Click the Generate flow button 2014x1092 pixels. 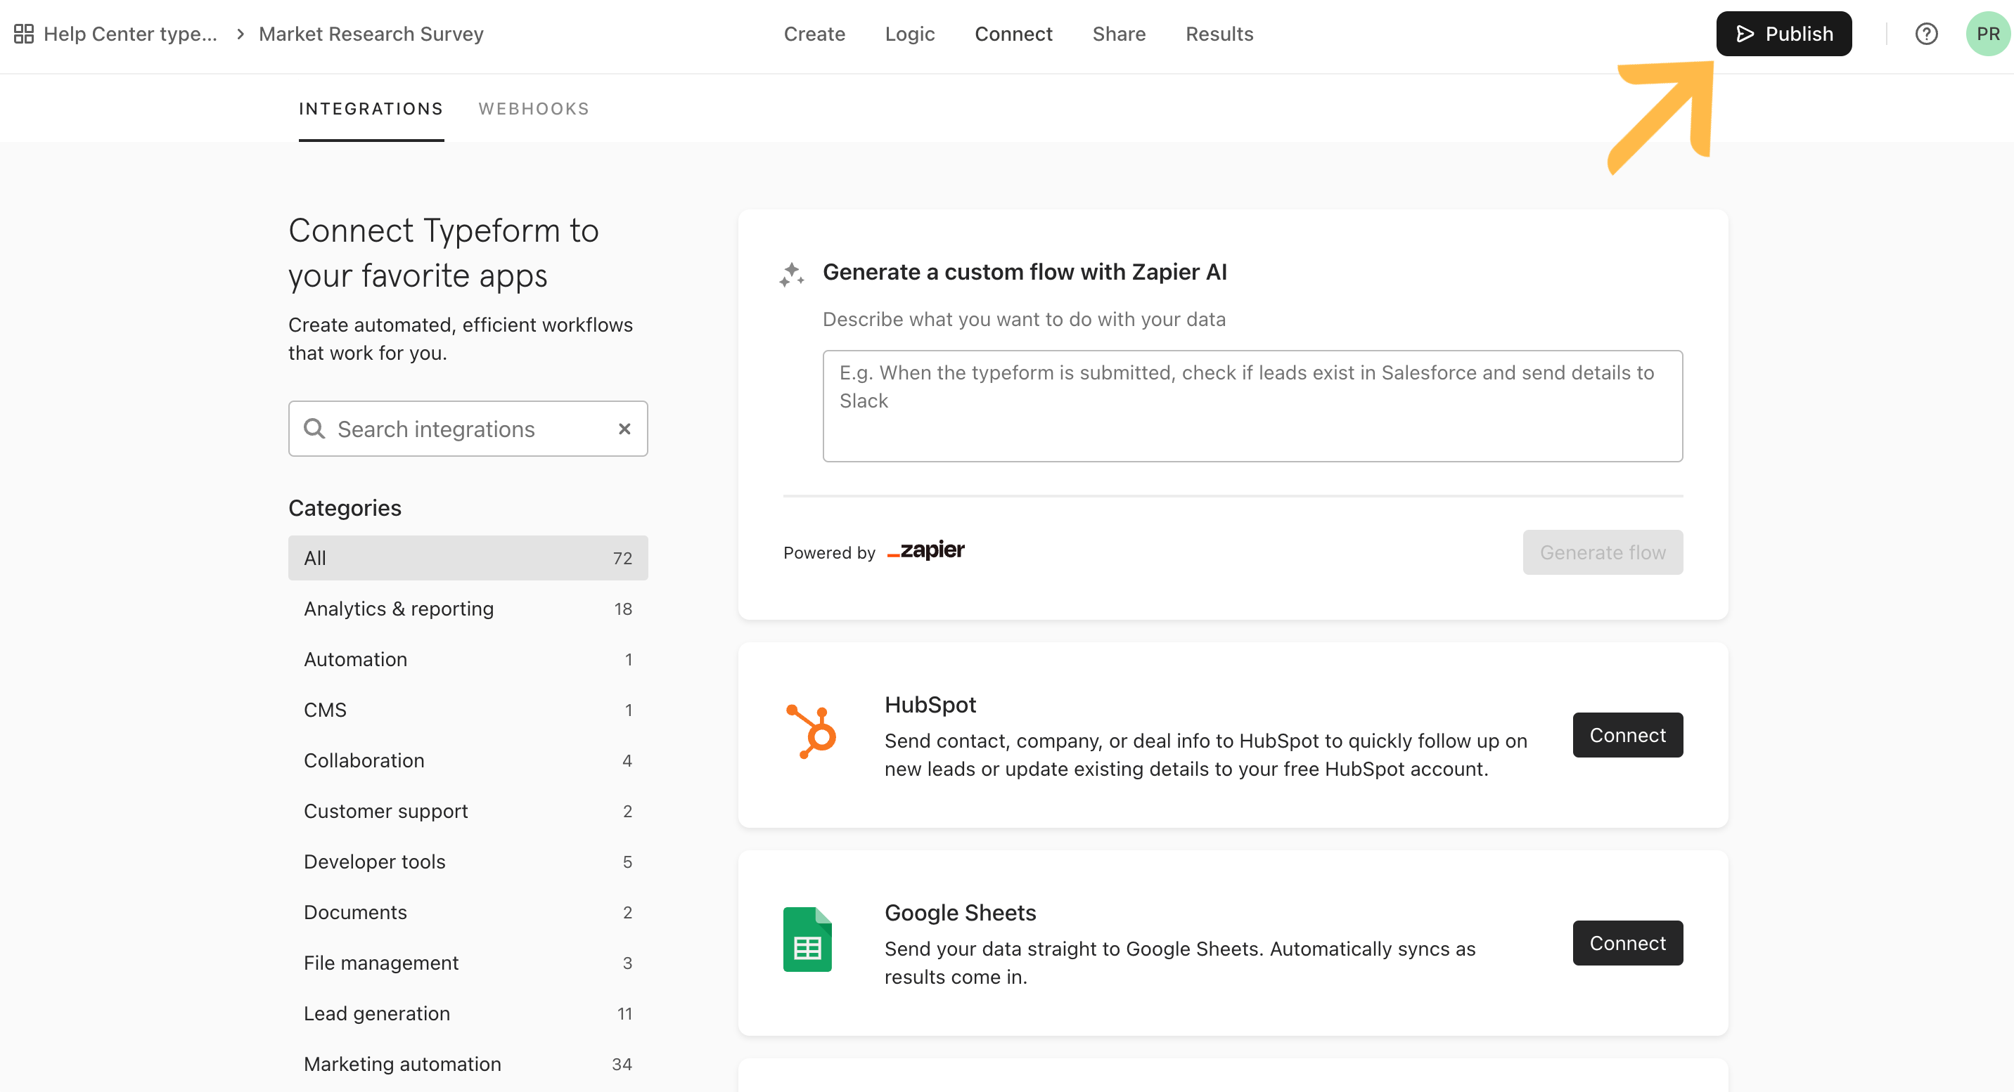[x=1602, y=552]
